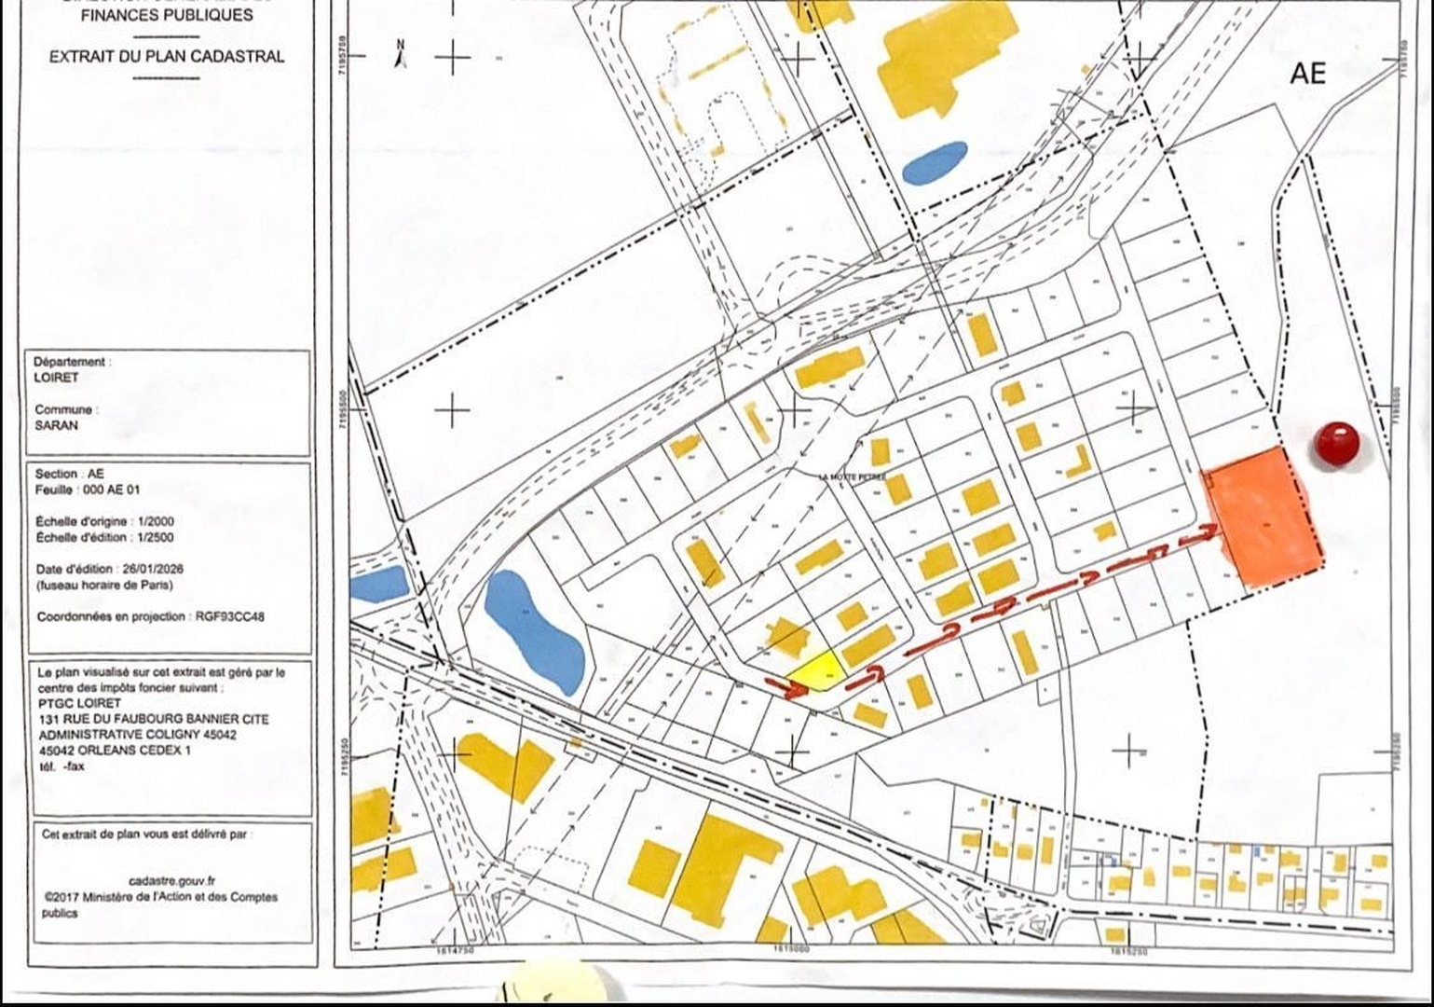Select the L-shaped yellow building outline

tap(1079, 462)
